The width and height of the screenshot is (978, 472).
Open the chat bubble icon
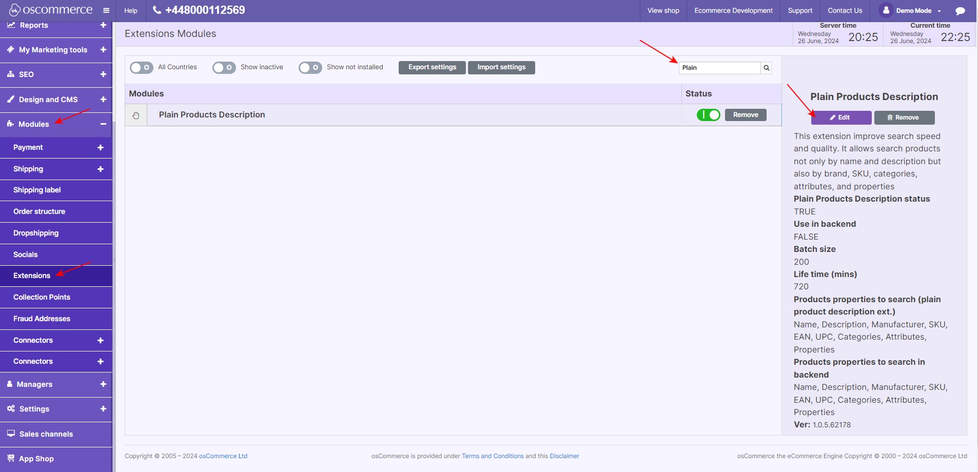point(961,11)
